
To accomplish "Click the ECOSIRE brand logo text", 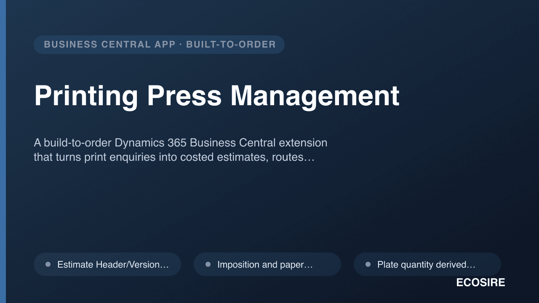I will pyautogui.click(x=480, y=283).
